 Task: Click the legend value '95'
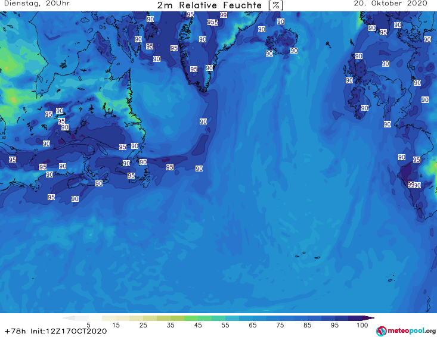(x=334, y=325)
